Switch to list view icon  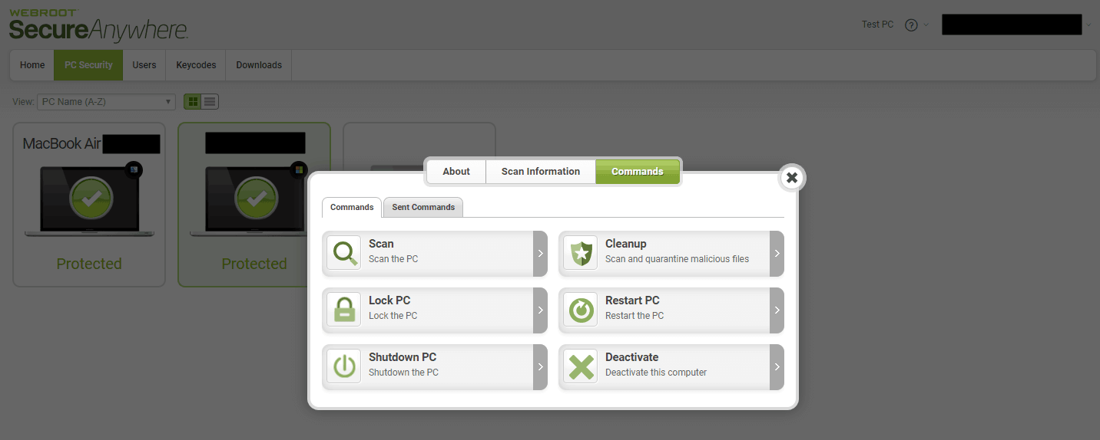tap(210, 101)
